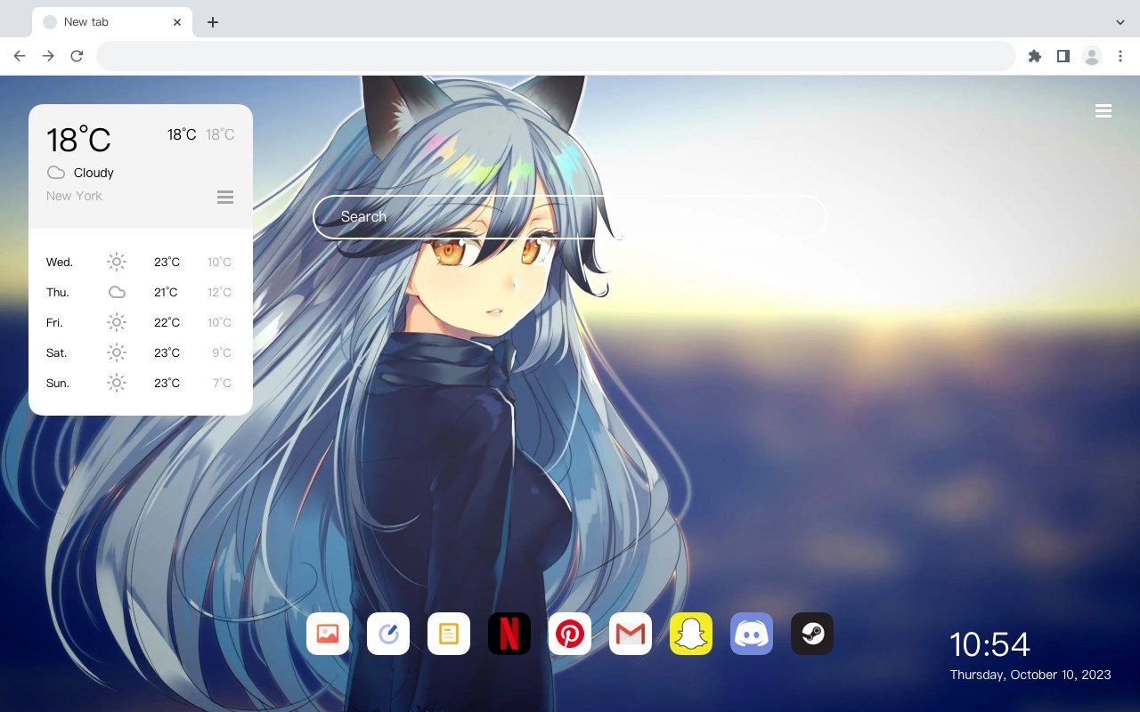
Task: Click the browser address bar
Action: 556,56
